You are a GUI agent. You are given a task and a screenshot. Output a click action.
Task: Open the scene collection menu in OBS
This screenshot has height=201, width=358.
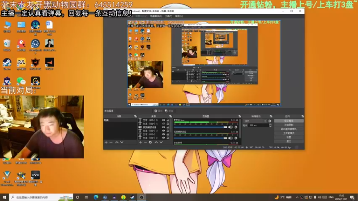[156, 16]
